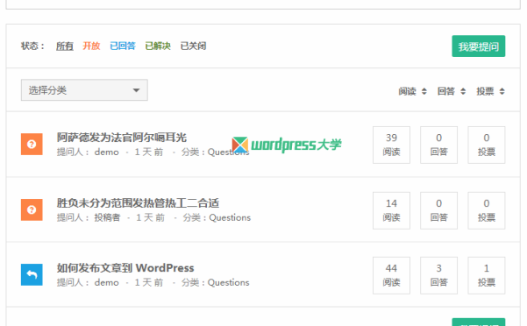Click author demo on WordPress question
Viewport: 527px width, 326px height.
(107, 283)
